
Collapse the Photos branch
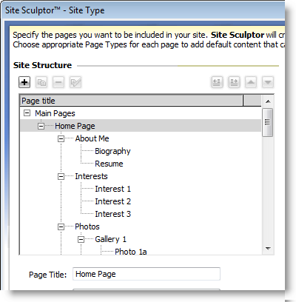point(61,226)
